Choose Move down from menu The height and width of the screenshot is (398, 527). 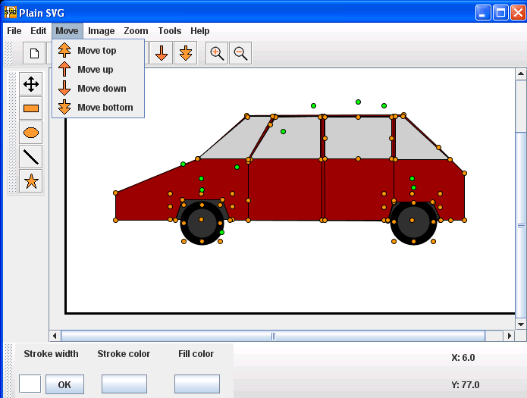click(98, 89)
